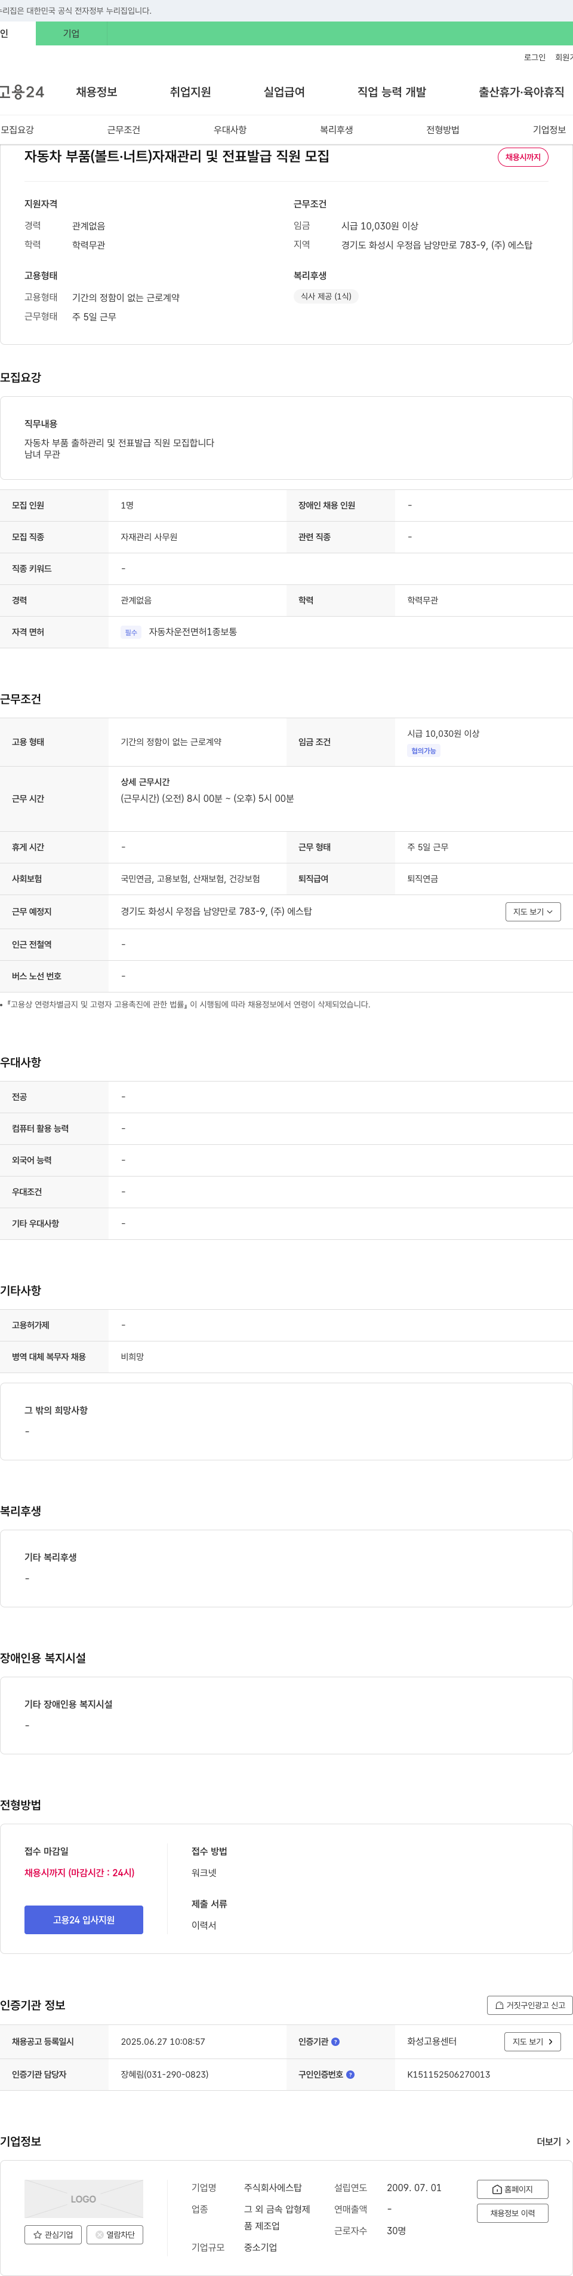Click the 식사 제공 (1식) tag
This screenshot has width=573, height=2276.
(x=326, y=297)
